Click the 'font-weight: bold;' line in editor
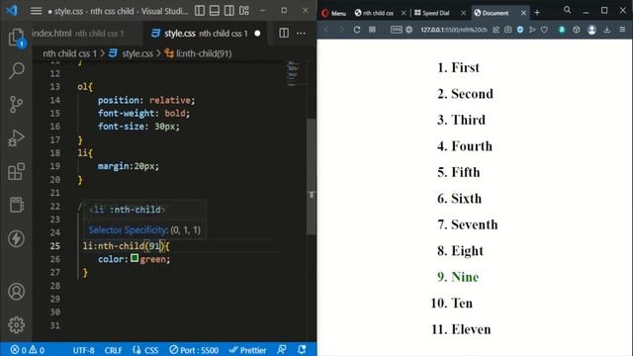Image resolution: width=633 pixels, height=356 pixels. click(143, 113)
